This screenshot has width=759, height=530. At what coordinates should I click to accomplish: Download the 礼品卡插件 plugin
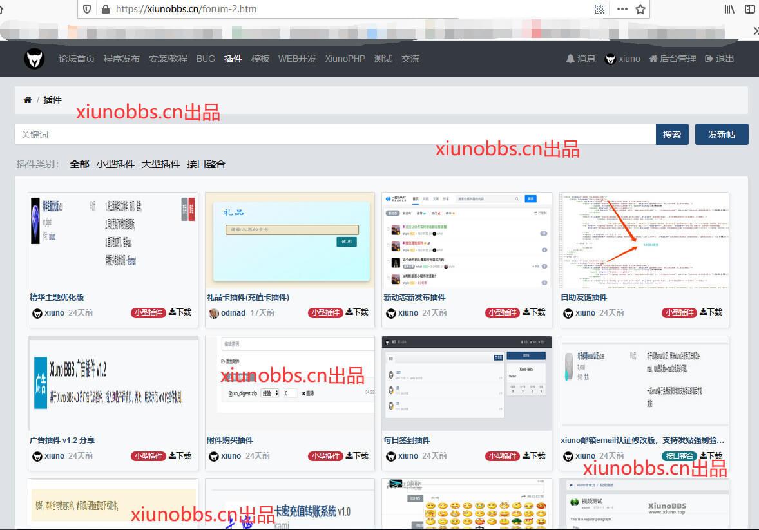click(x=357, y=312)
